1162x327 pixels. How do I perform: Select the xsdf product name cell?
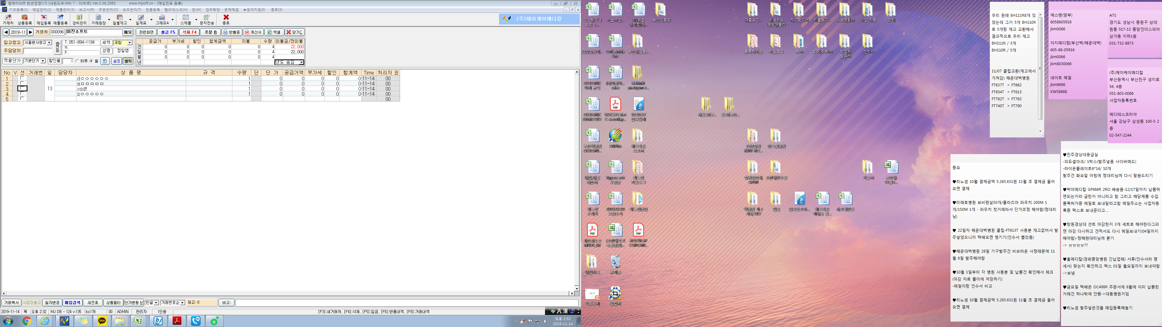point(131,88)
